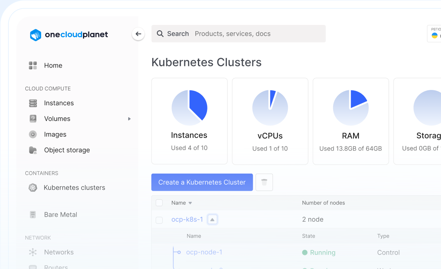441x269 pixels.
Task: Click the Object storage folder icon
Action: [33, 150]
